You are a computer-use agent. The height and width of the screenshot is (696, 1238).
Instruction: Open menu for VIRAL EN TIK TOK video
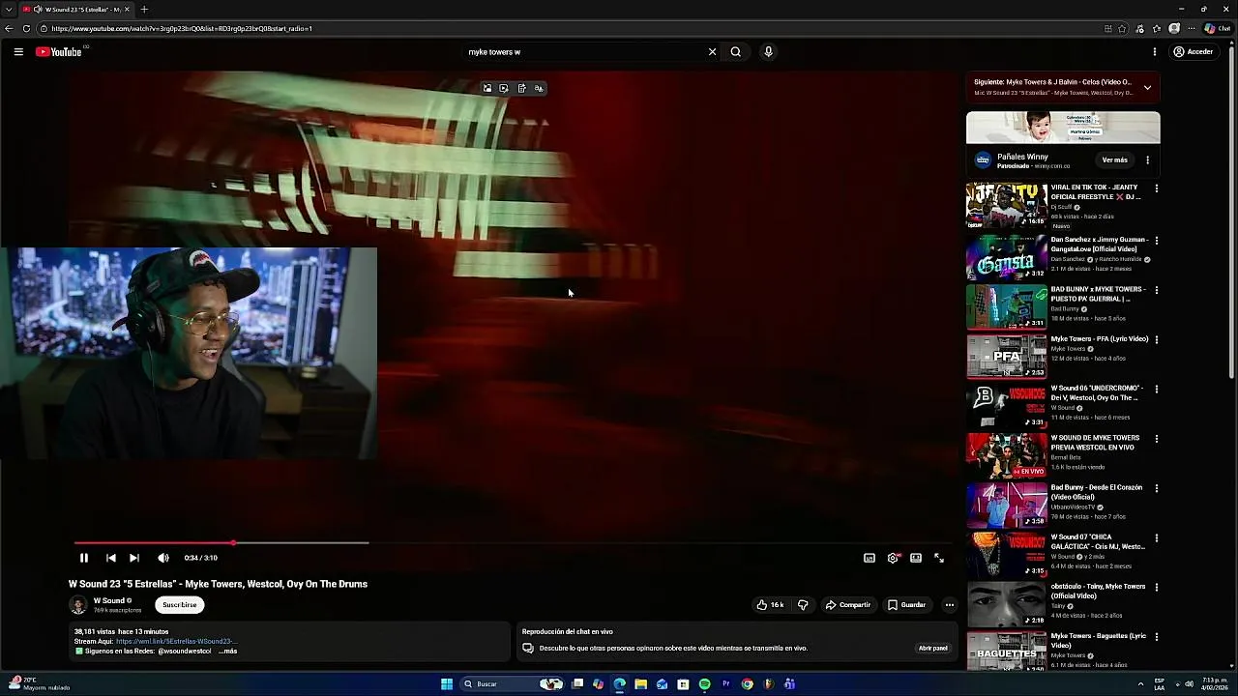point(1157,188)
